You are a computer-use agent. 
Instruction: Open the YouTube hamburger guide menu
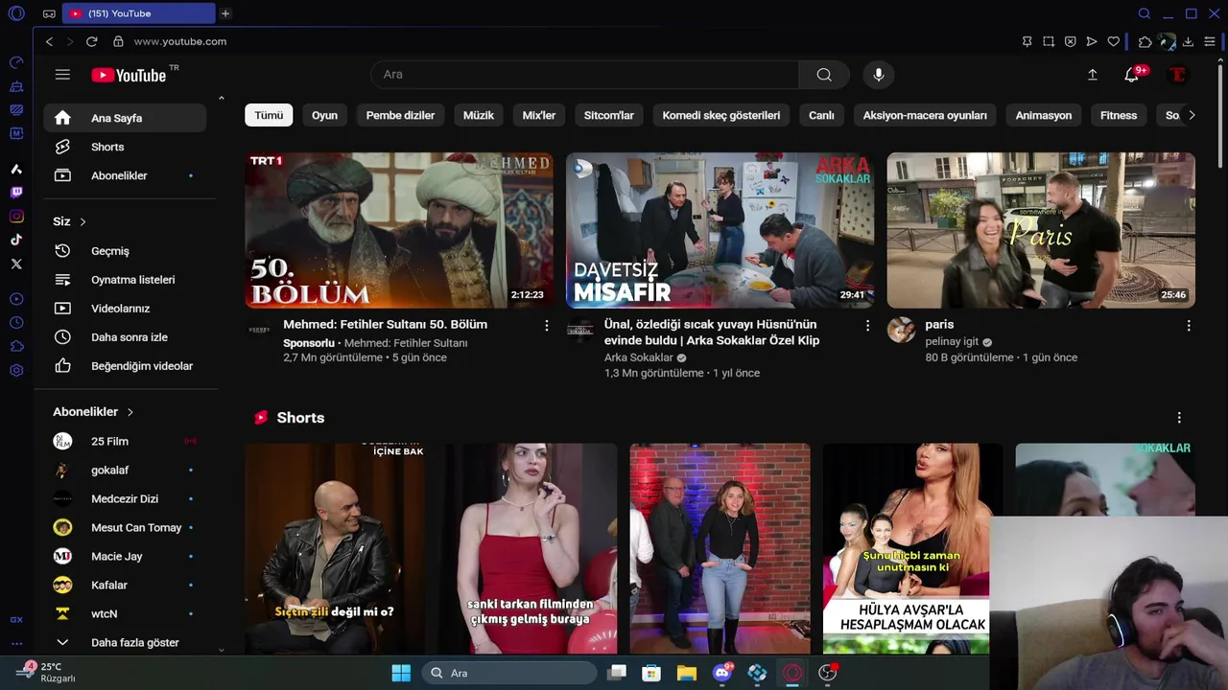pos(62,75)
